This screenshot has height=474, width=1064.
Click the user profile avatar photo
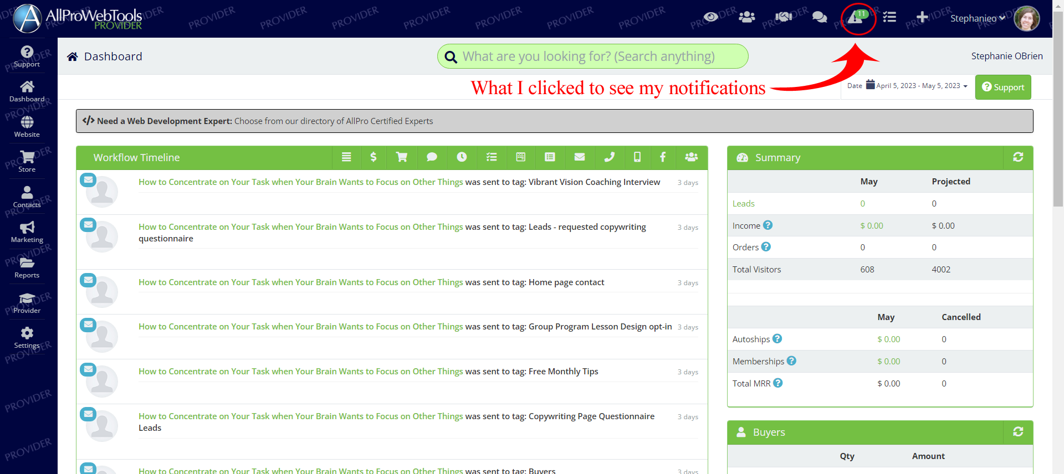point(1027,18)
